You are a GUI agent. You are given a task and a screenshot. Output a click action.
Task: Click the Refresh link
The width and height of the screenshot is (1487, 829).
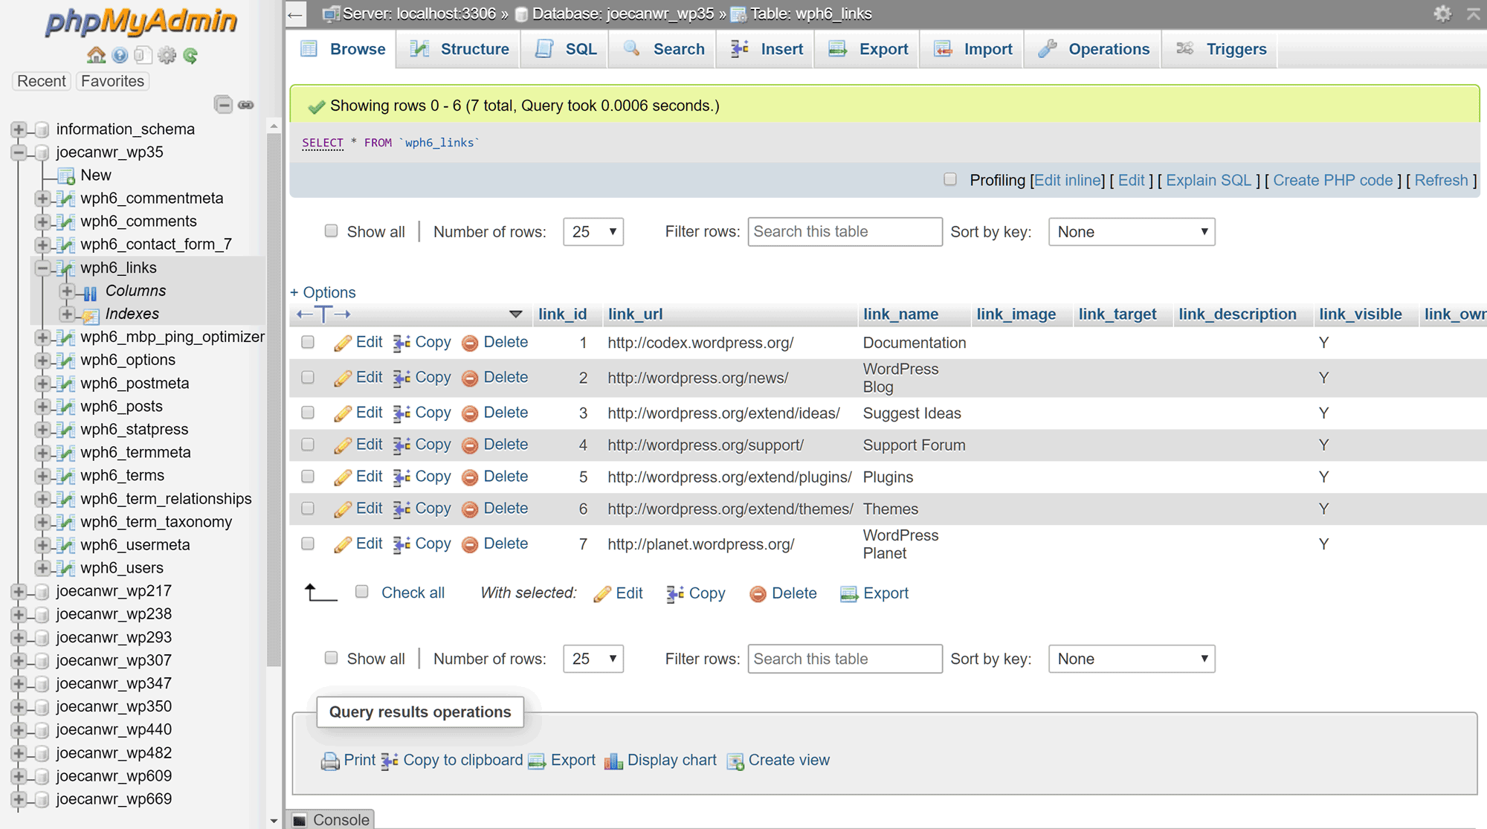coord(1441,181)
